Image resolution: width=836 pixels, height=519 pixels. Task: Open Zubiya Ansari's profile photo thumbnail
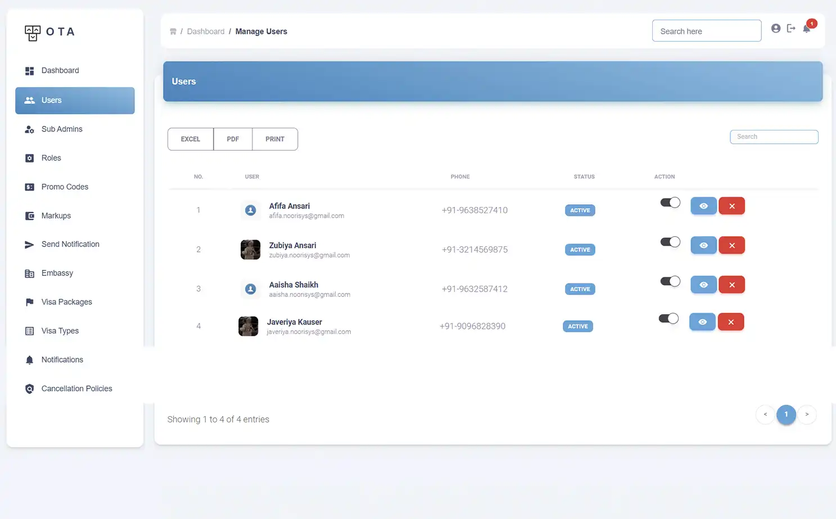(250, 250)
